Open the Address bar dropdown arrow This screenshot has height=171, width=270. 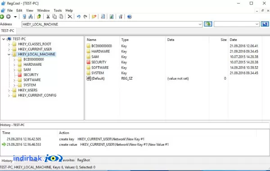(200, 24)
